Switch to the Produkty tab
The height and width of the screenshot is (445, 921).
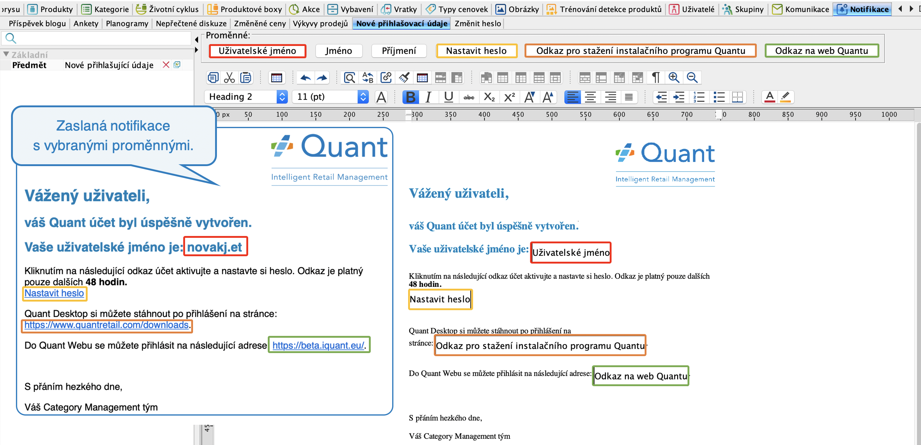50,9
